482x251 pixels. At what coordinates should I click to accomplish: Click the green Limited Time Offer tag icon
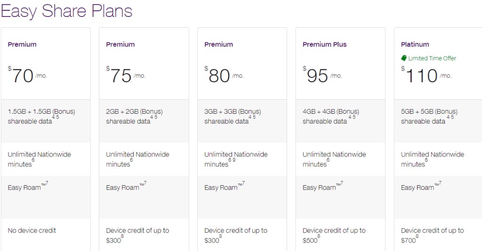403,58
